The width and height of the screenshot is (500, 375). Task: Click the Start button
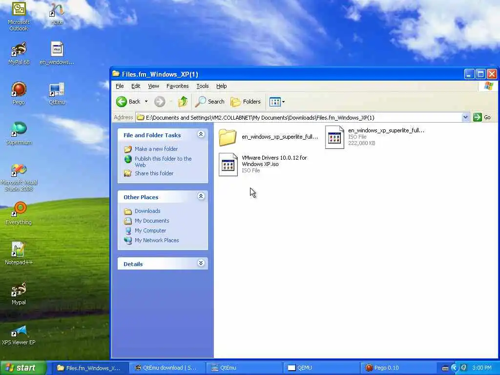(x=23, y=368)
